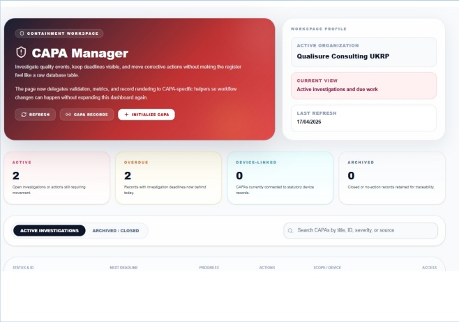This screenshot has width=459, height=322.
Task: Click the Actions column header
Action: (x=267, y=268)
